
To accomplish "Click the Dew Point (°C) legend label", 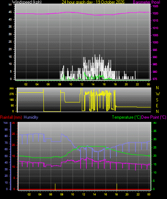I will [x=154, y=117].
